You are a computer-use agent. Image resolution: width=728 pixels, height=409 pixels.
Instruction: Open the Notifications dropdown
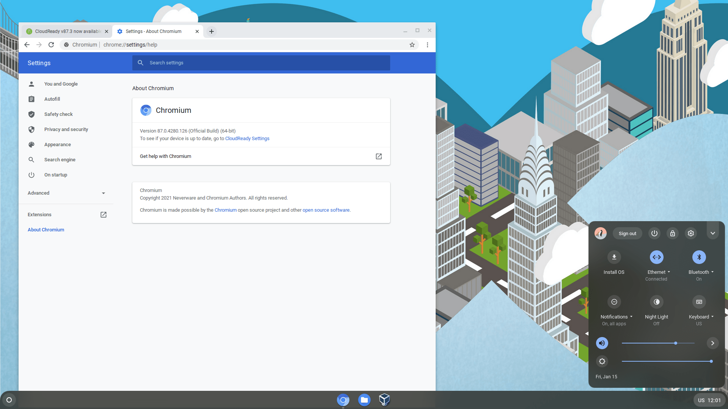(617, 317)
